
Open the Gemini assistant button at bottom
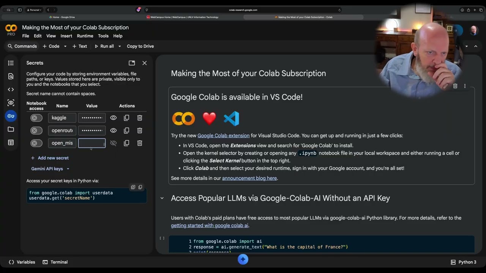(x=243, y=259)
